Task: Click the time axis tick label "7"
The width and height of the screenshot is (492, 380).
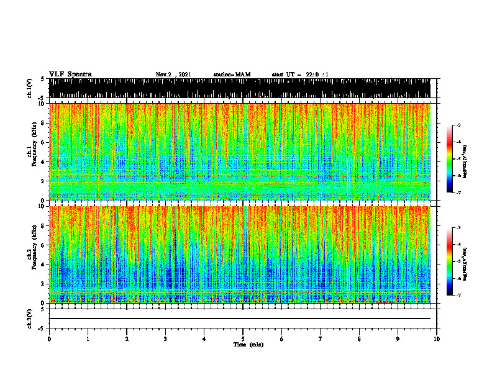Action: (x=321, y=339)
